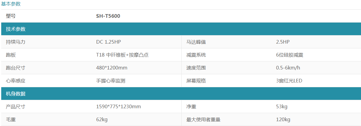Select the 0.5-6km/h speed range value
Image resolution: width=361 pixels, height=126 pixels.
[x=288, y=68]
